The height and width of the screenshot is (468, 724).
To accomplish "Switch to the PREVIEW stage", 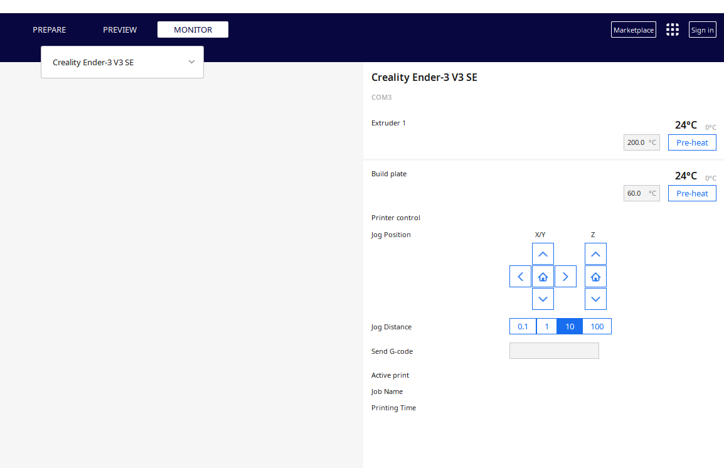I will (x=120, y=29).
